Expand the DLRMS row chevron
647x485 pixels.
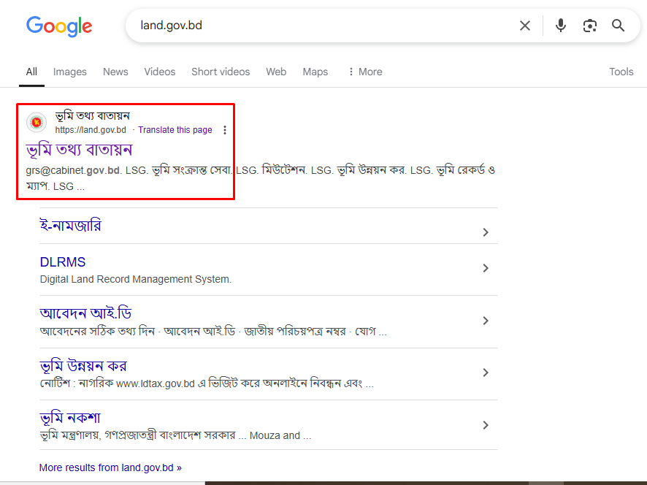tap(486, 268)
